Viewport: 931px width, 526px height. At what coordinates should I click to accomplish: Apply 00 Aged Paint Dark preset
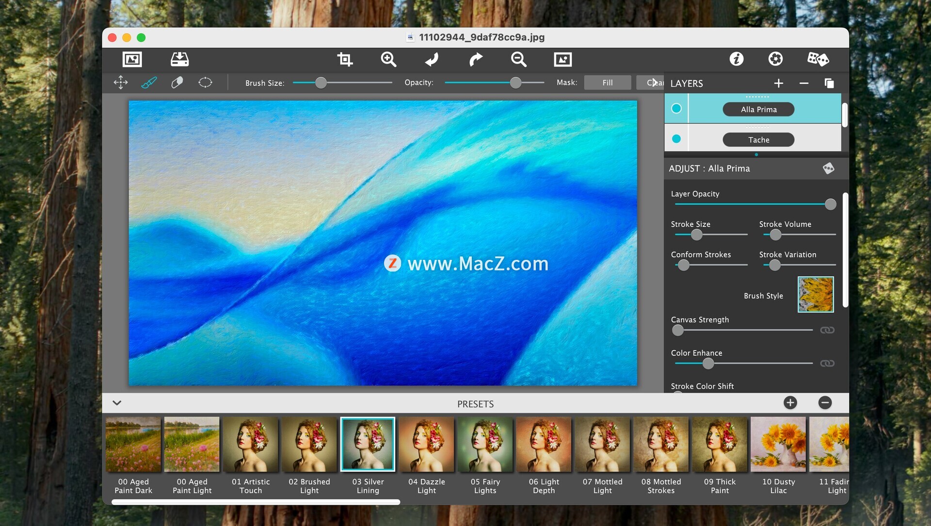coord(133,444)
